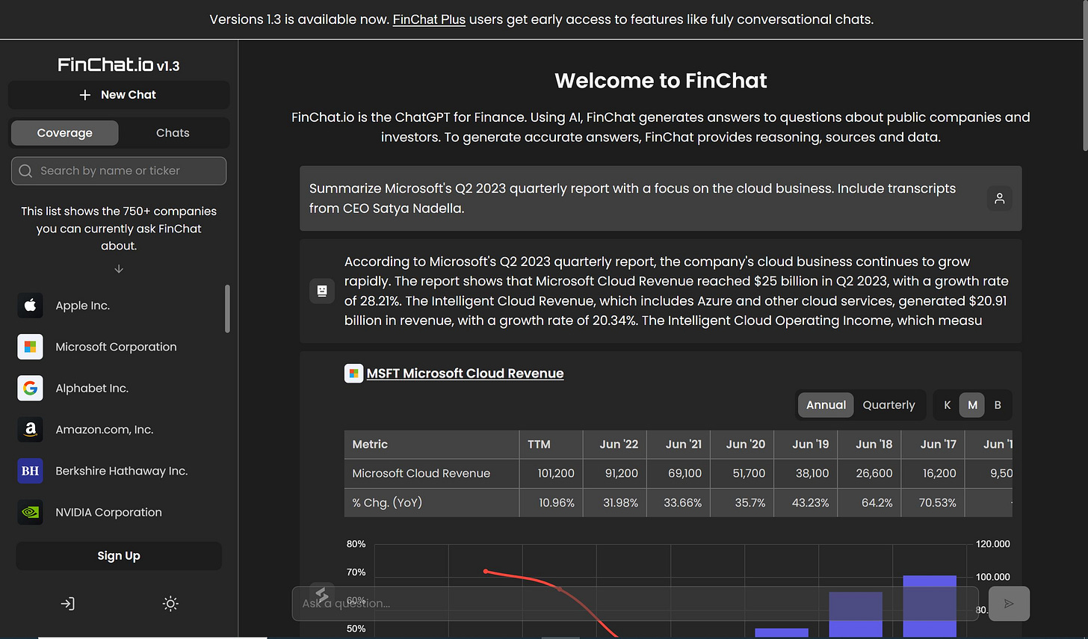Focus the Ask a question input
The height and width of the screenshot is (639, 1088).
coord(635,603)
